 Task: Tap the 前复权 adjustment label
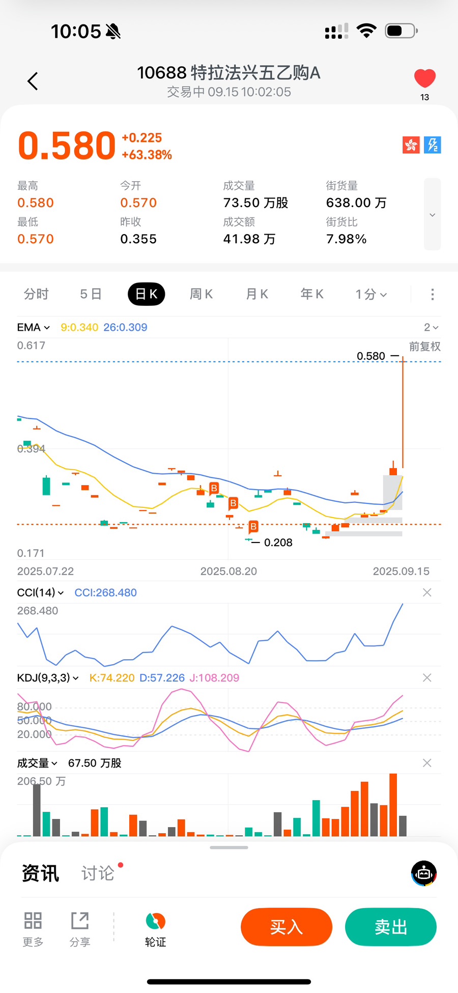424,347
